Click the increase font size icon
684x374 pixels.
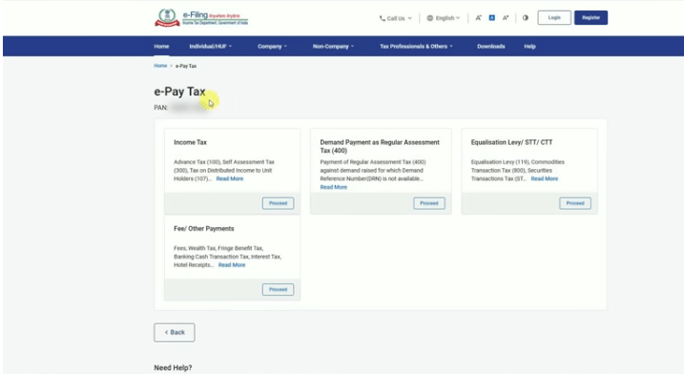pos(506,18)
